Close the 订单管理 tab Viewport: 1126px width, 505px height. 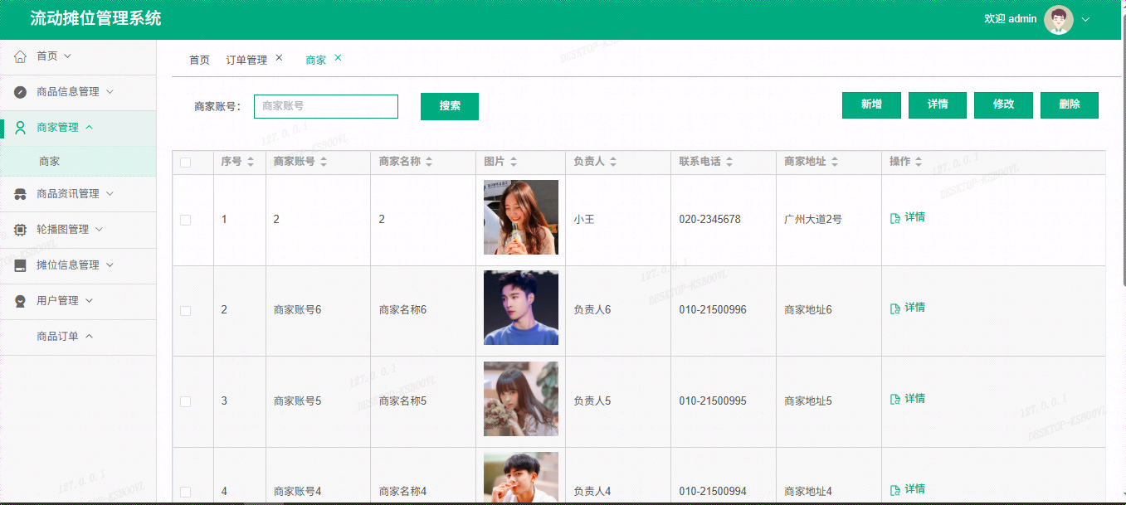[x=279, y=58]
